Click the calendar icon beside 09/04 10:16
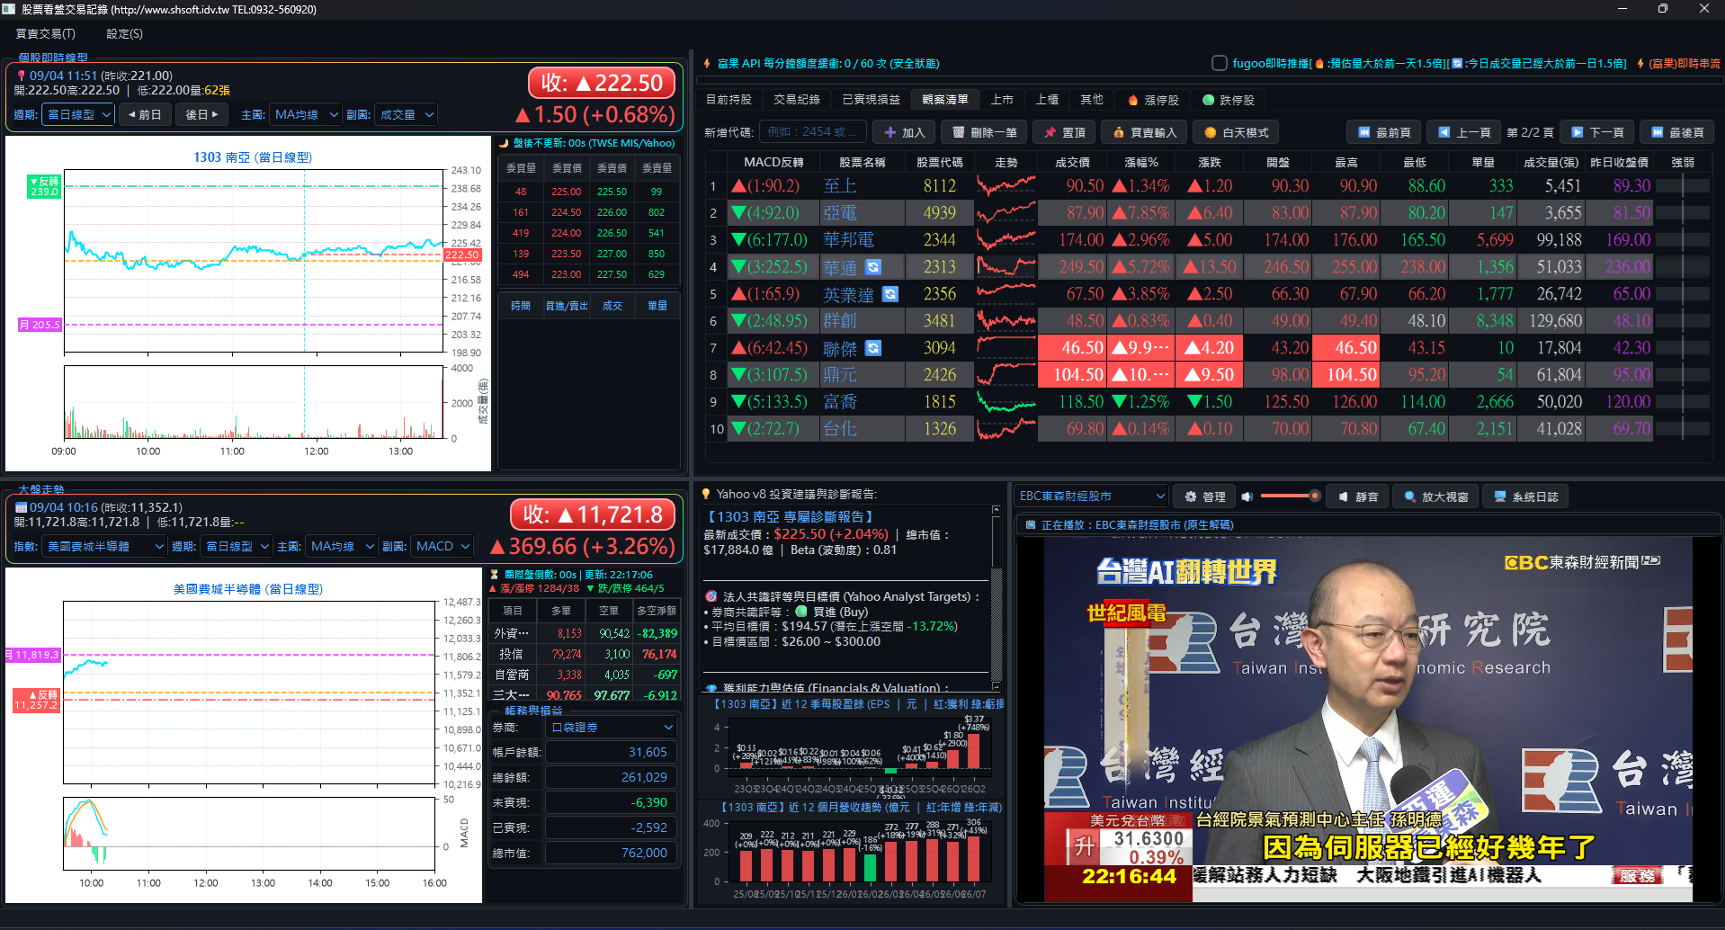 (21, 507)
